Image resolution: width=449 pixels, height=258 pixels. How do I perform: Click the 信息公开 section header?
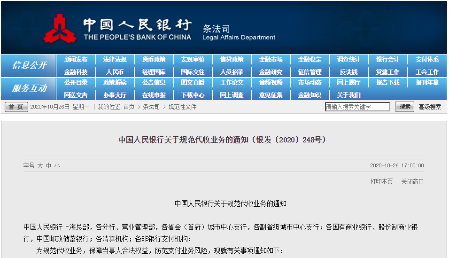29,65
